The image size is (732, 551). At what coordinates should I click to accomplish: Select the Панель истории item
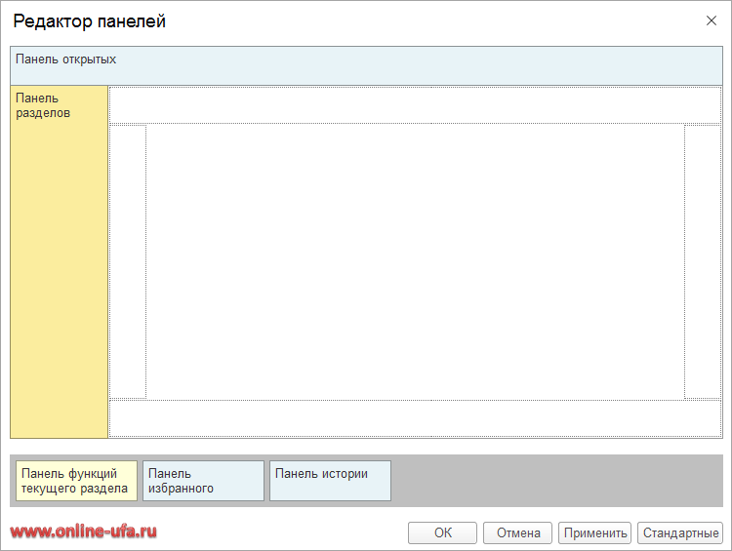click(x=330, y=481)
